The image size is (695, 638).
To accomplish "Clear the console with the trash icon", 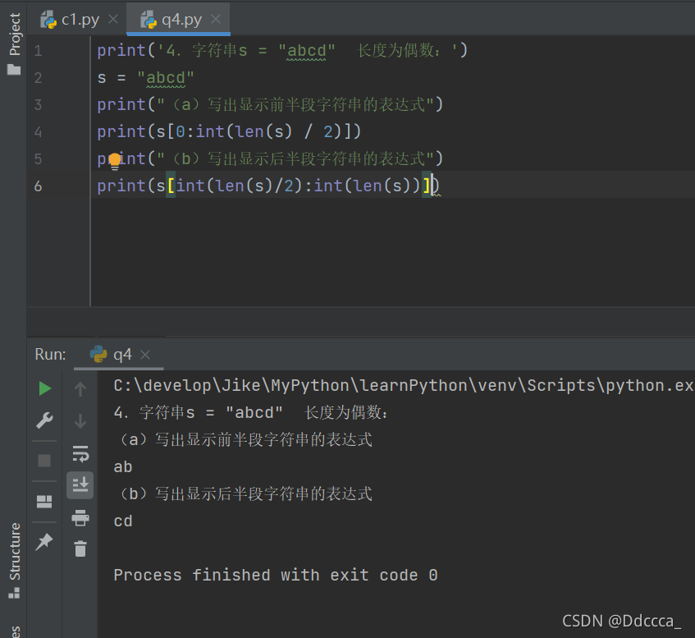I will tap(80, 548).
